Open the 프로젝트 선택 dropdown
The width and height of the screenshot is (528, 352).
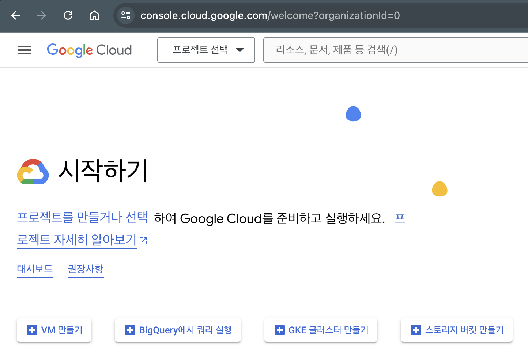point(206,50)
